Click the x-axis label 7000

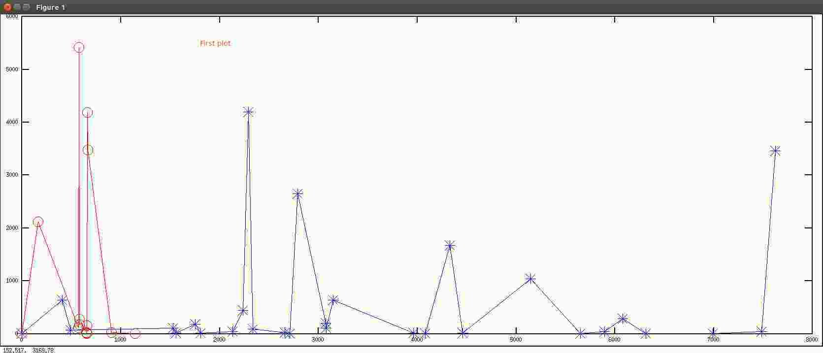pyautogui.click(x=713, y=340)
